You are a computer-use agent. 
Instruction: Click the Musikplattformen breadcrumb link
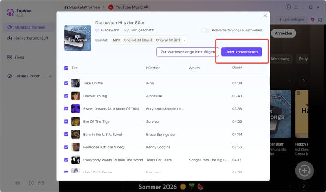point(84,7)
